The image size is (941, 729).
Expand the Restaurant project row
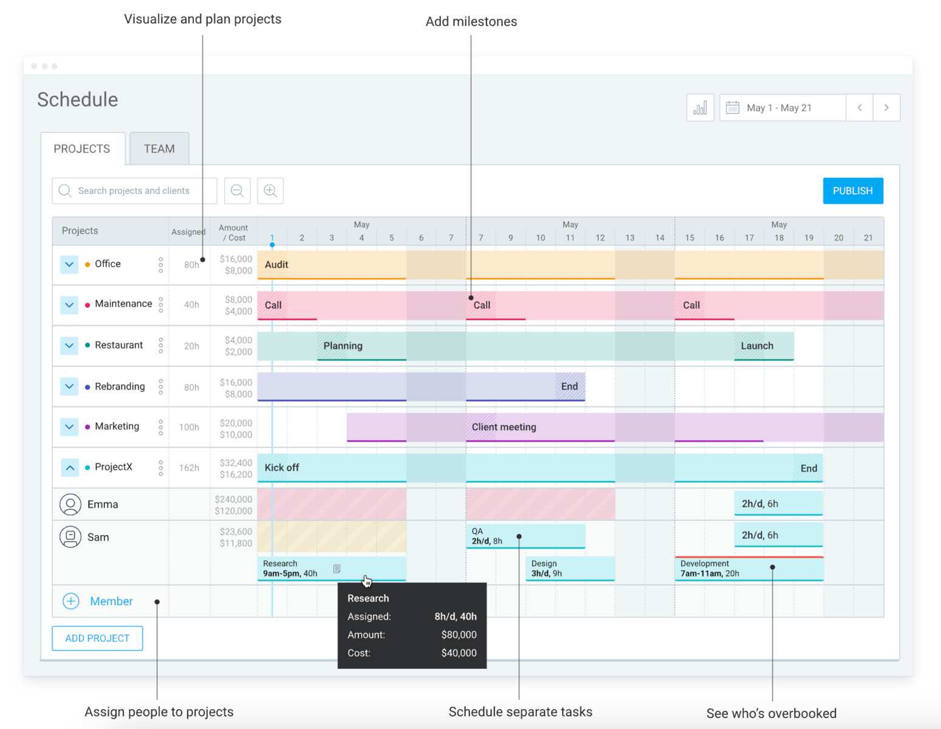pyautogui.click(x=69, y=345)
